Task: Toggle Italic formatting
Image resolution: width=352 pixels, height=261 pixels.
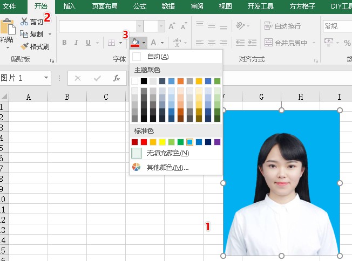Action: [x=76, y=43]
